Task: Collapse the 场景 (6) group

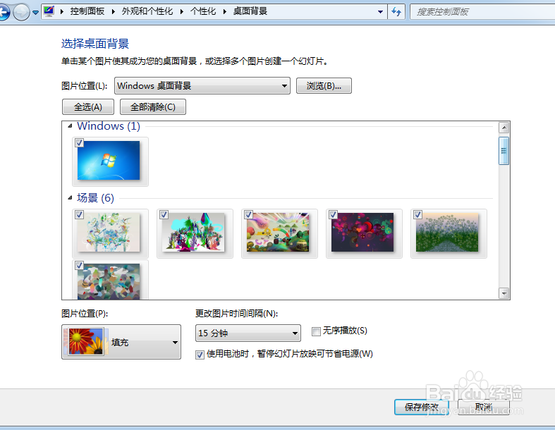Action: pyautogui.click(x=70, y=198)
